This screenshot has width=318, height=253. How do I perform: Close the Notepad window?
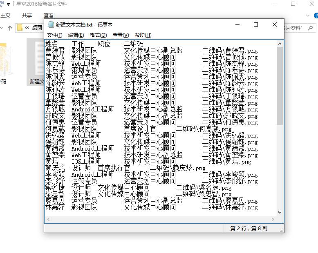[275, 25]
